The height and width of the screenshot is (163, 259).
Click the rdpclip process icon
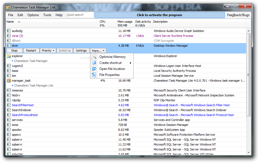click(8, 100)
